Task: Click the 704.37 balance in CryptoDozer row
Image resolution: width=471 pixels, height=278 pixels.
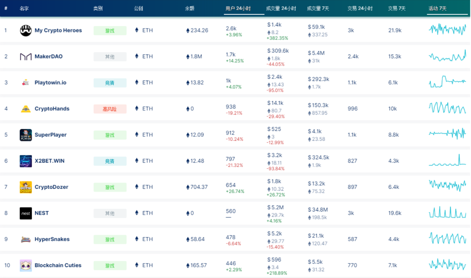Action: (x=197, y=187)
